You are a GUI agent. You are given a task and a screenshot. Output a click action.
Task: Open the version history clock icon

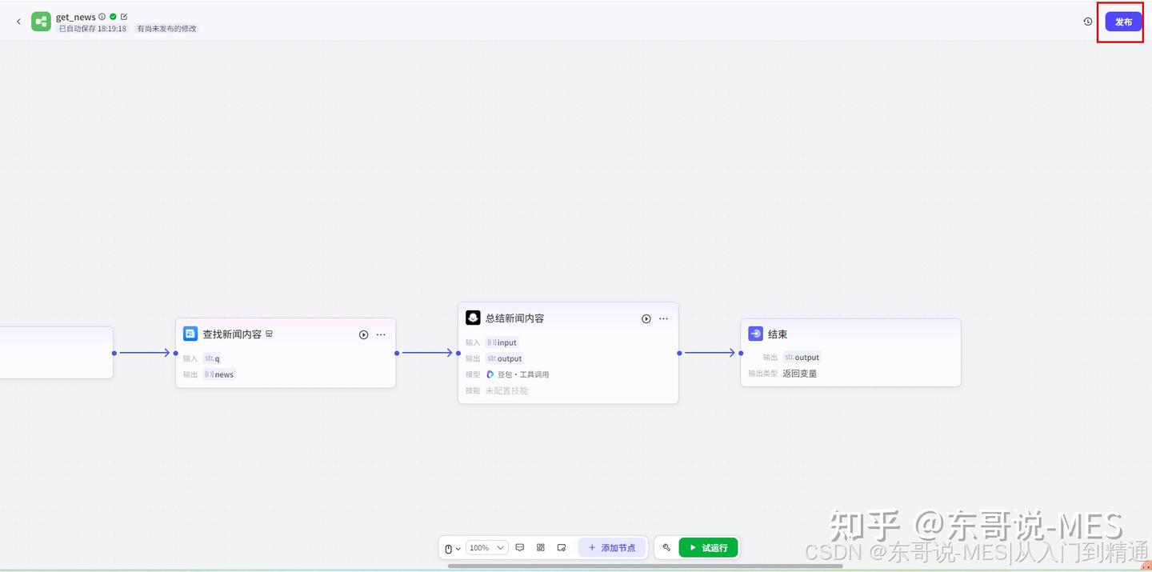(x=1088, y=22)
